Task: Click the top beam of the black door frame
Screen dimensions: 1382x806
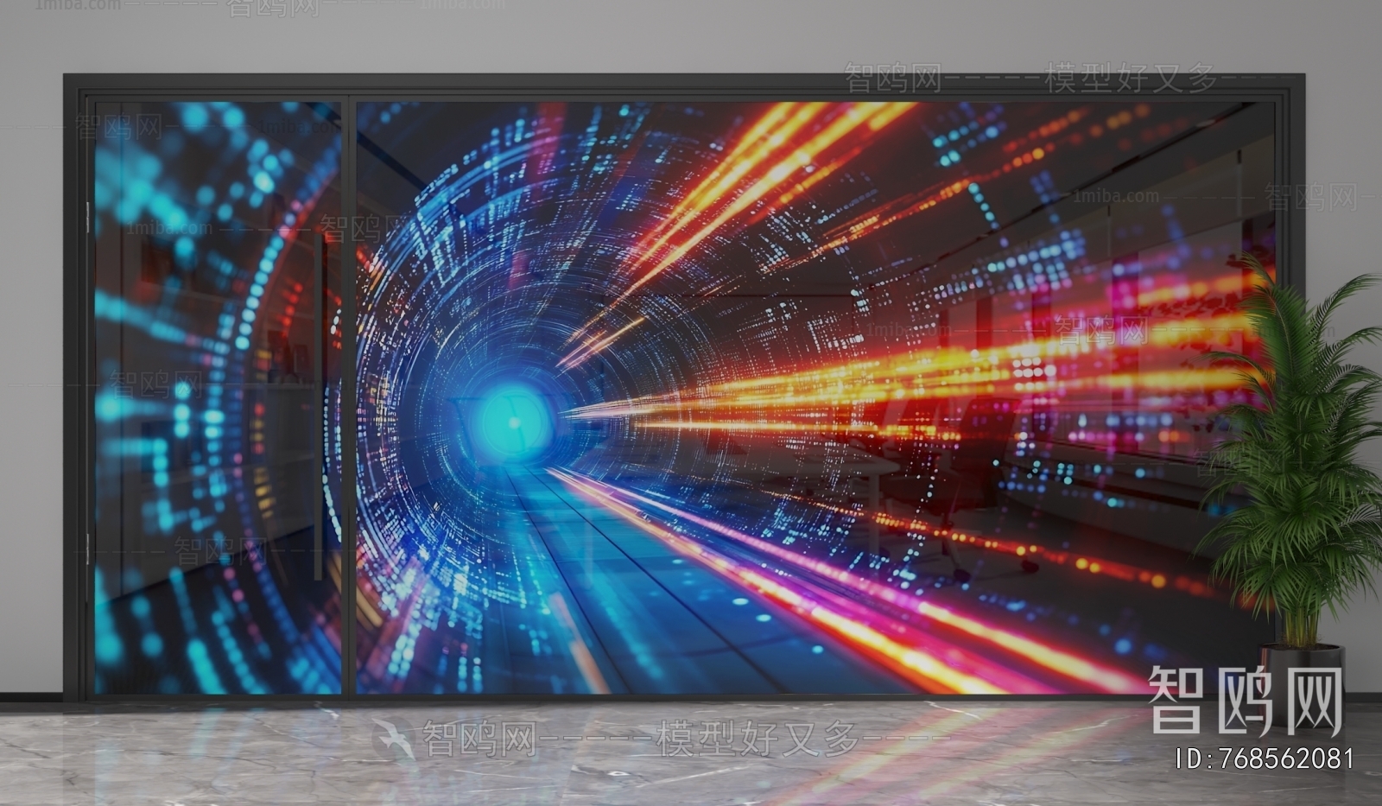Action: pos(682,85)
